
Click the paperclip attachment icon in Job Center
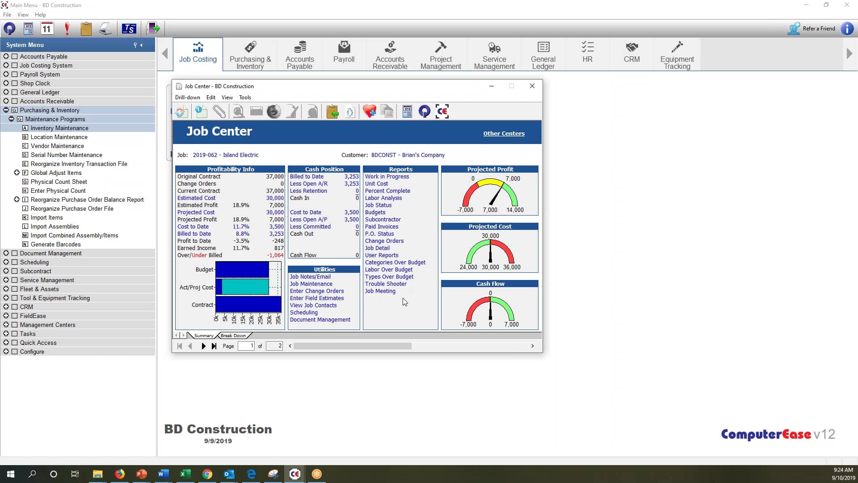(219, 111)
